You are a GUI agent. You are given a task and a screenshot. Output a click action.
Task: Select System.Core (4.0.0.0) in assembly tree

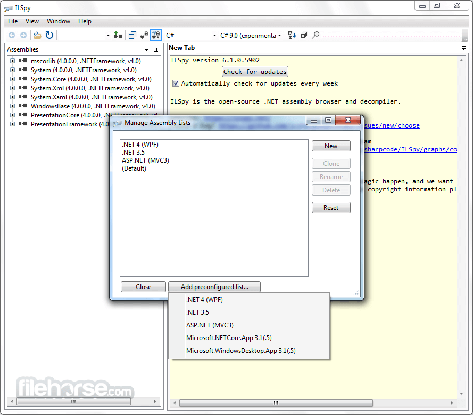(91, 79)
